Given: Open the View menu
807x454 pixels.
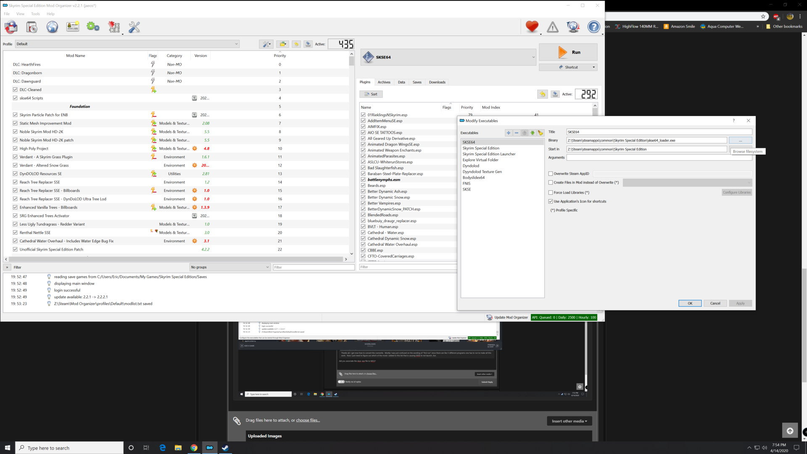Looking at the screenshot, I should (20, 14).
